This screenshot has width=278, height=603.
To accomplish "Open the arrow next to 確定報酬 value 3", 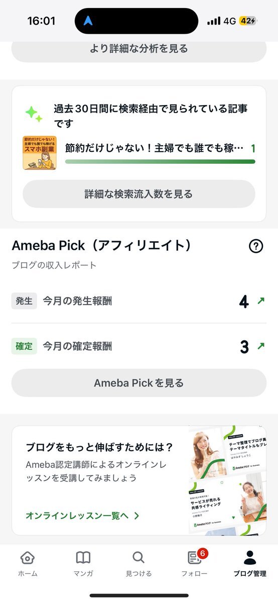I will (x=260, y=346).
